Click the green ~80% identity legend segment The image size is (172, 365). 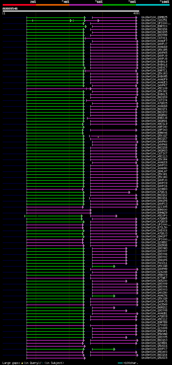[119, 5]
